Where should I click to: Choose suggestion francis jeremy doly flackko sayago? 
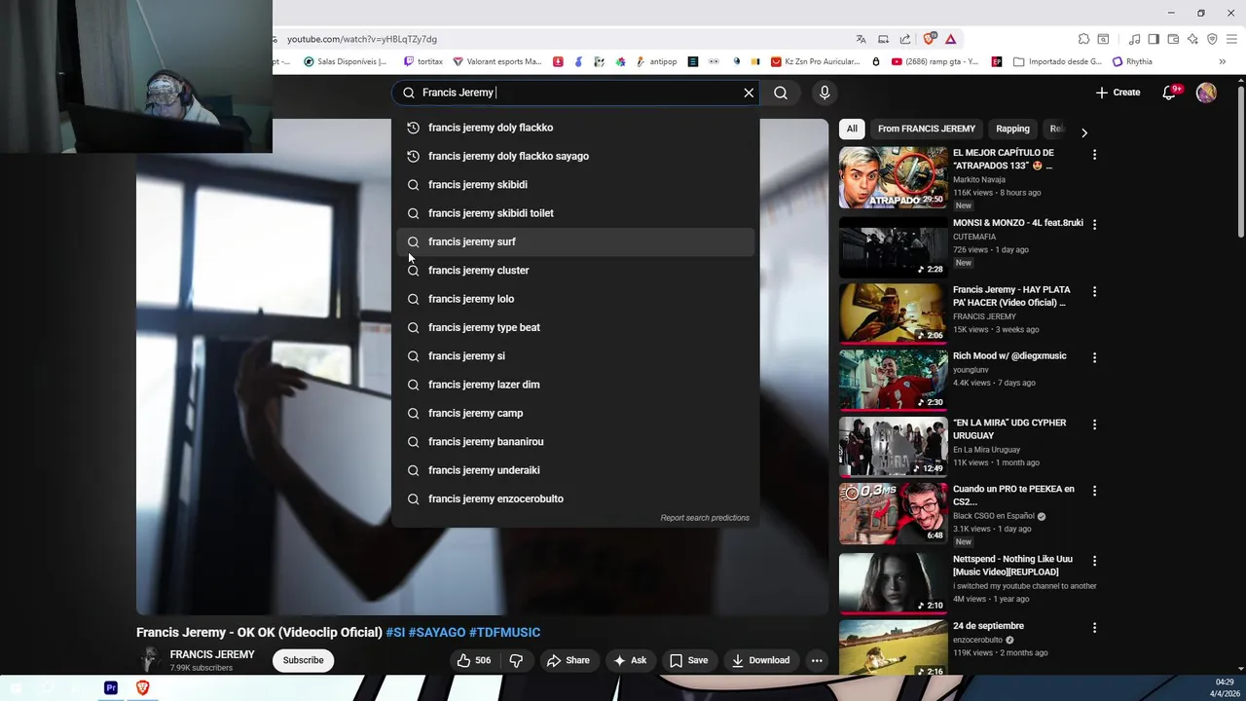click(x=575, y=156)
